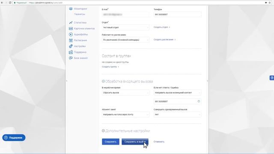Click the Настройки gear icon

point(71,46)
